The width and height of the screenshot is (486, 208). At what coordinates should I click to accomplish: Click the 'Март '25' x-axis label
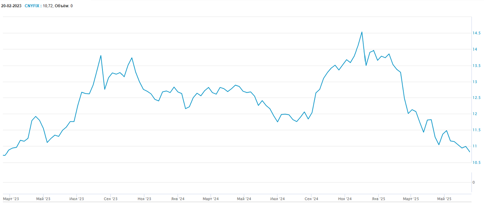click(411, 199)
